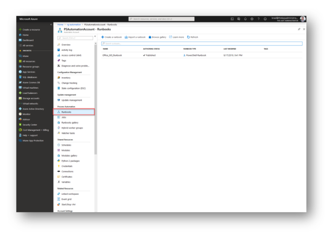Image resolution: width=325 pixels, height=232 pixels.
Task: Open Access control (IAM)
Action: 69,55
